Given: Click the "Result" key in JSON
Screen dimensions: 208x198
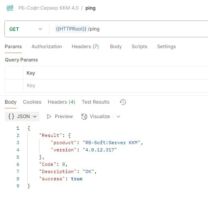Looking at the screenshot, I should [51, 135].
